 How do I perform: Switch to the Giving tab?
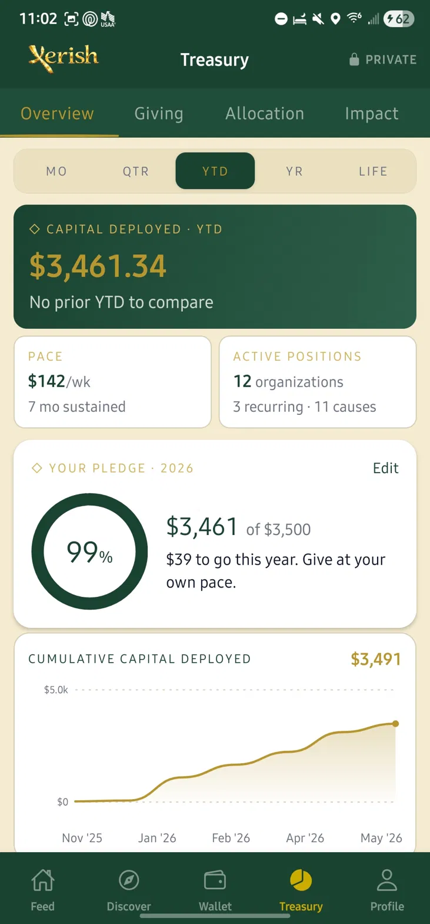pos(159,113)
